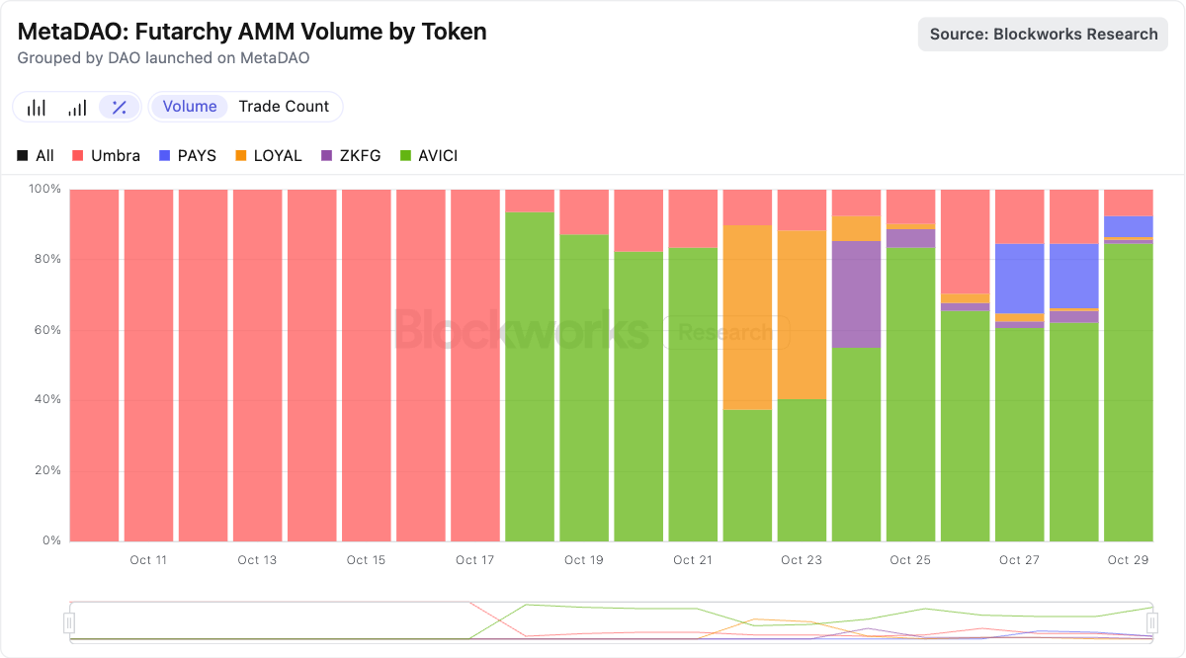
Task: Switch to the Trade Count tab
Action: (x=284, y=107)
